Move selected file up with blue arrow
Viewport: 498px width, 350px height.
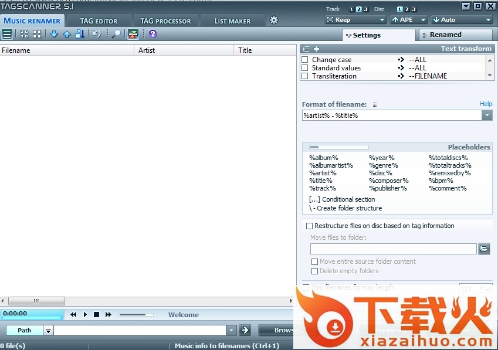tap(67, 34)
